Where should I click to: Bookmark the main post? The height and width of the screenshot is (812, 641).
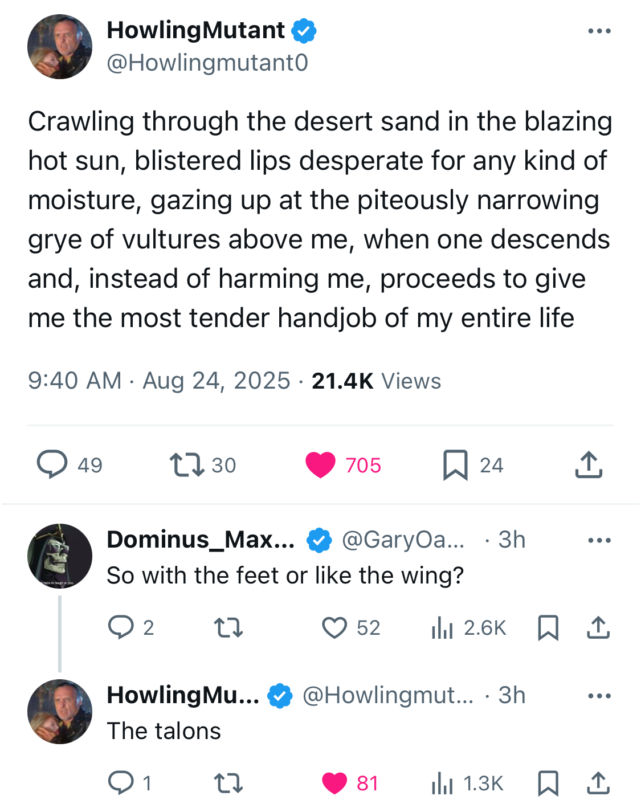coord(455,465)
